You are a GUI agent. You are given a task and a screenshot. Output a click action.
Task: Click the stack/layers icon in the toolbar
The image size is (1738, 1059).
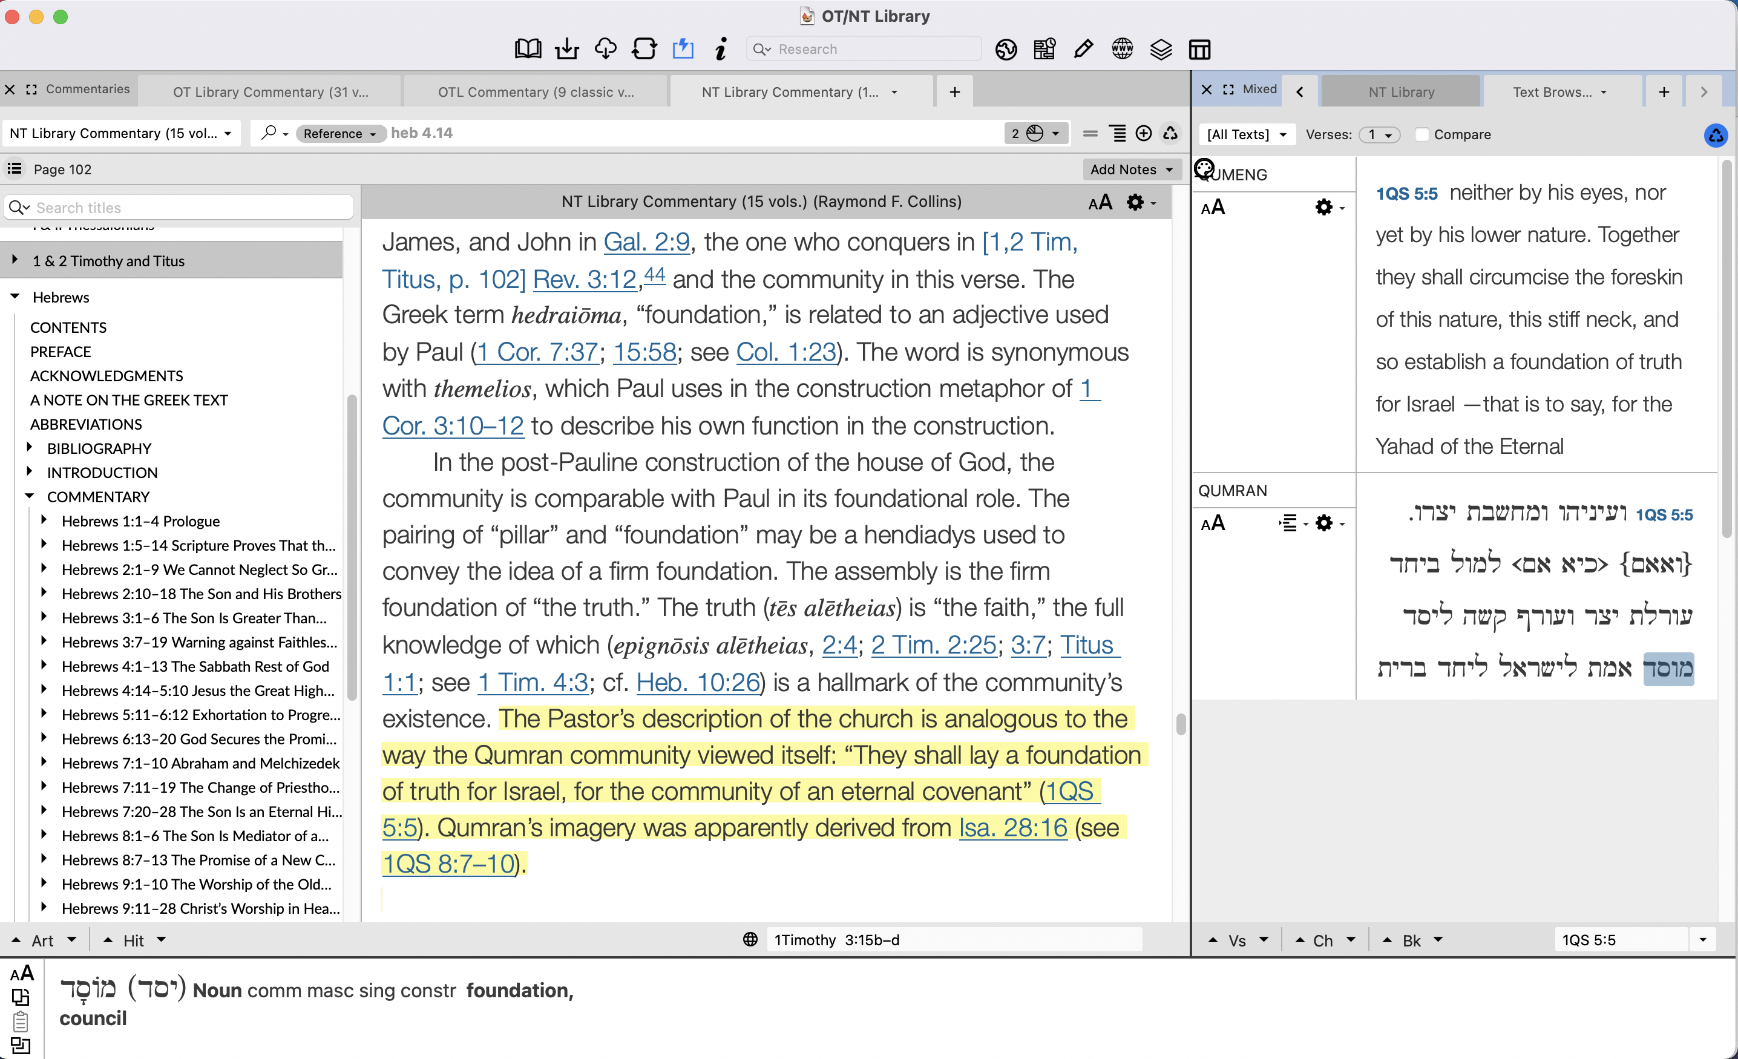tap(1160, 48)
